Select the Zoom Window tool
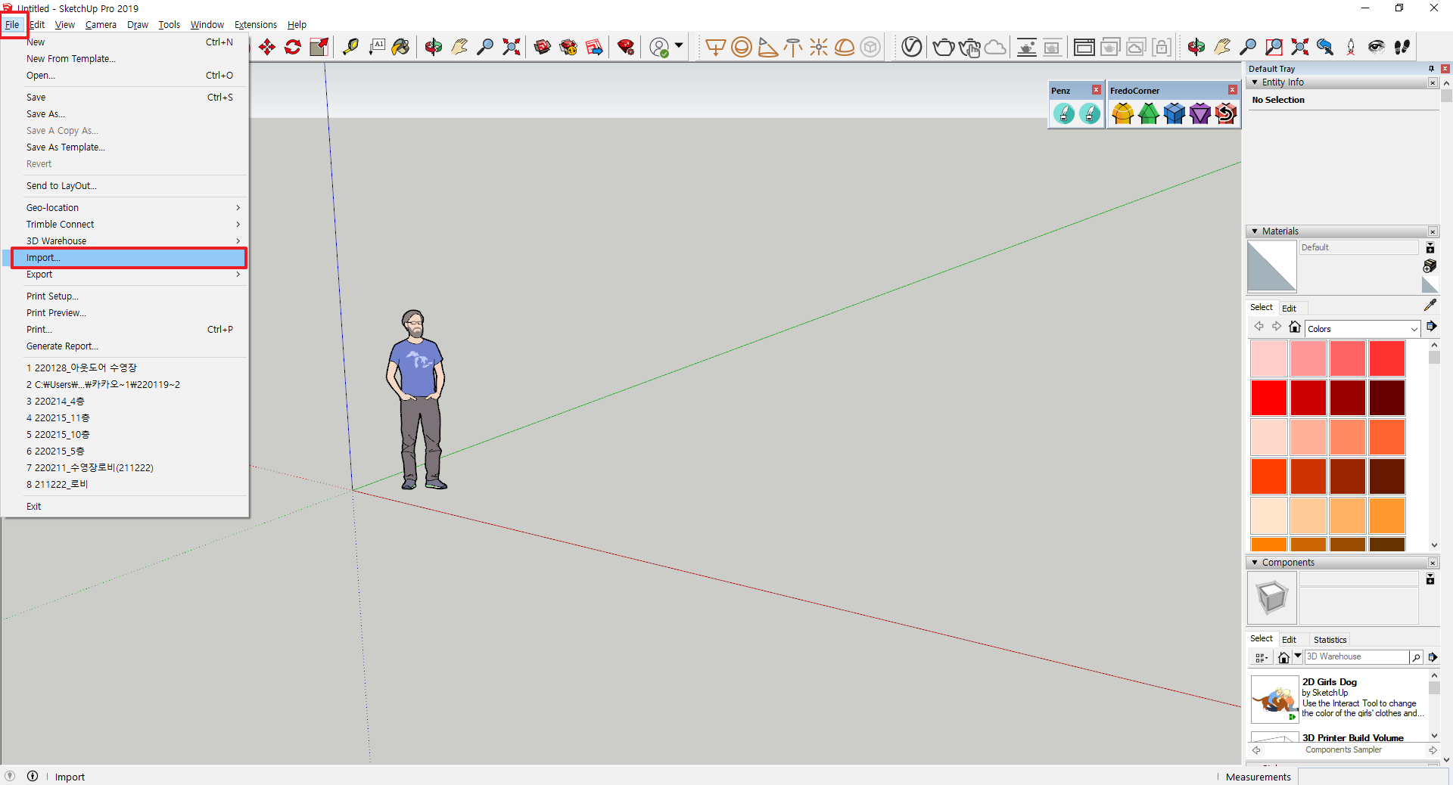The height and width of the screenshot is (785, 1453). [x=1274, y=48]
